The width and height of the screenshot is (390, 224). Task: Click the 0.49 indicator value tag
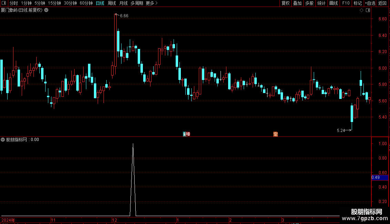click(x=380, y=177)
